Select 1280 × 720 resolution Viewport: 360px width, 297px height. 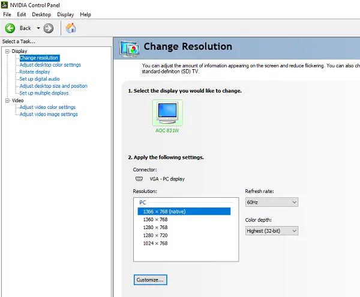tap(184, 235)
